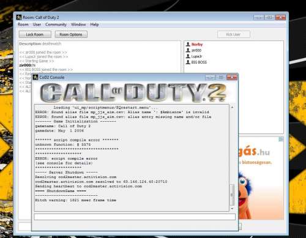Screen dimensions: 306x238
Task: Click 'ShutdownGame' console line
Action: (61, 191)
